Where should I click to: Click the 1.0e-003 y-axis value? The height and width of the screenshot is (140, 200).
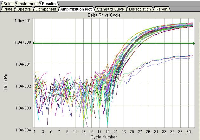pos(23,108)
